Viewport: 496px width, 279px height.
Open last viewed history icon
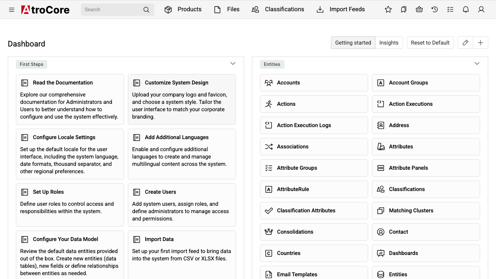(435, 10)
